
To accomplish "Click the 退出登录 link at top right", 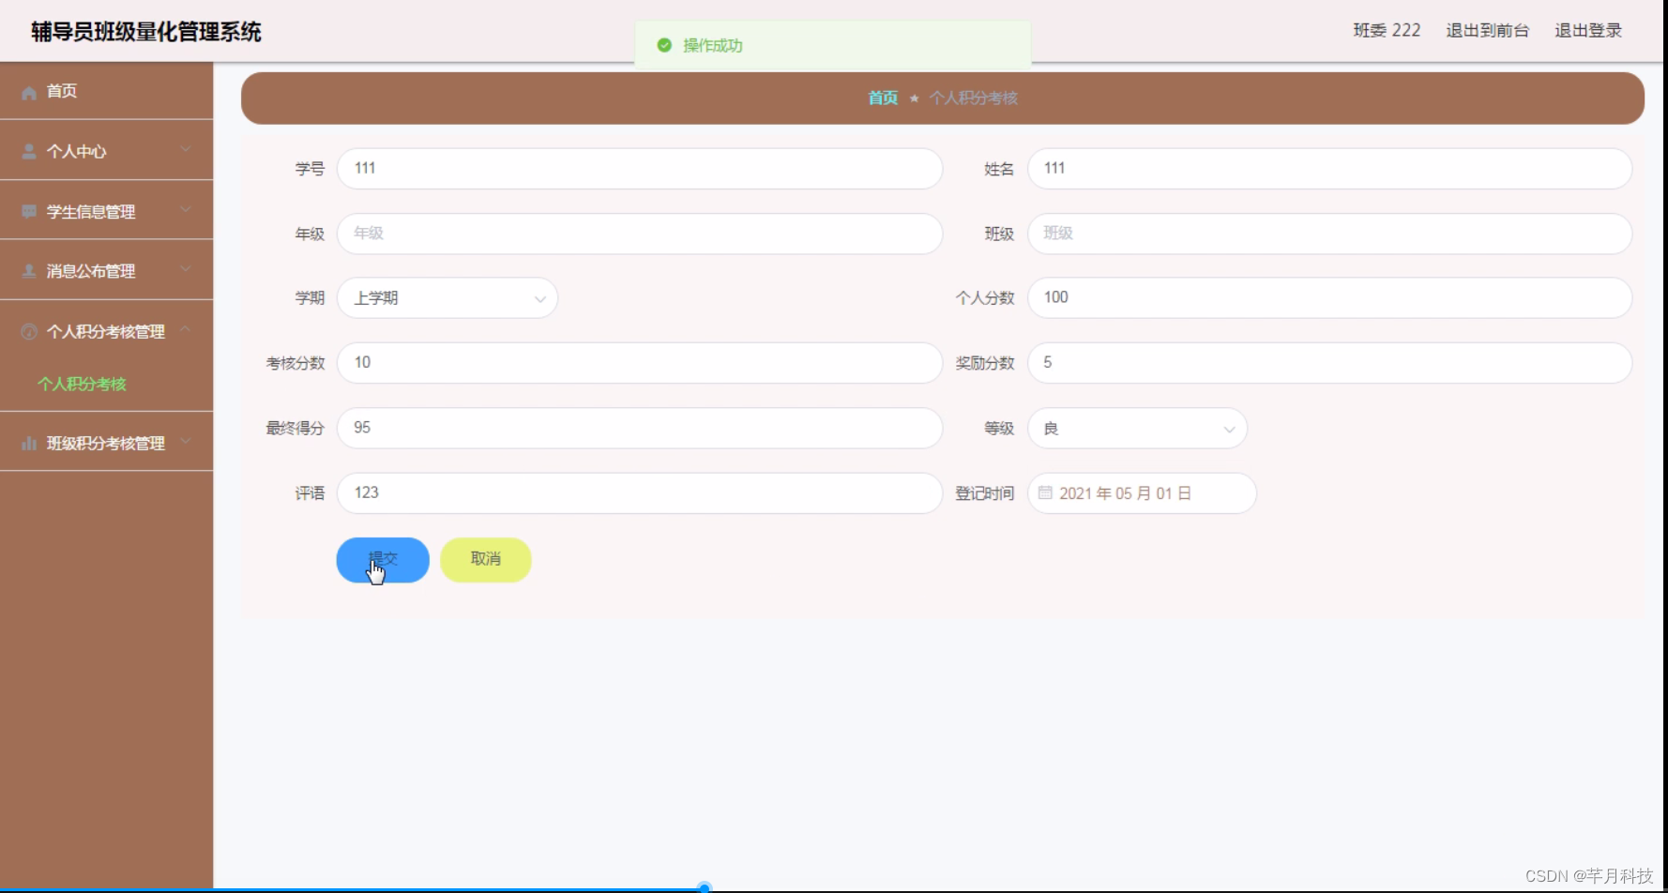I will [1588, 29].
